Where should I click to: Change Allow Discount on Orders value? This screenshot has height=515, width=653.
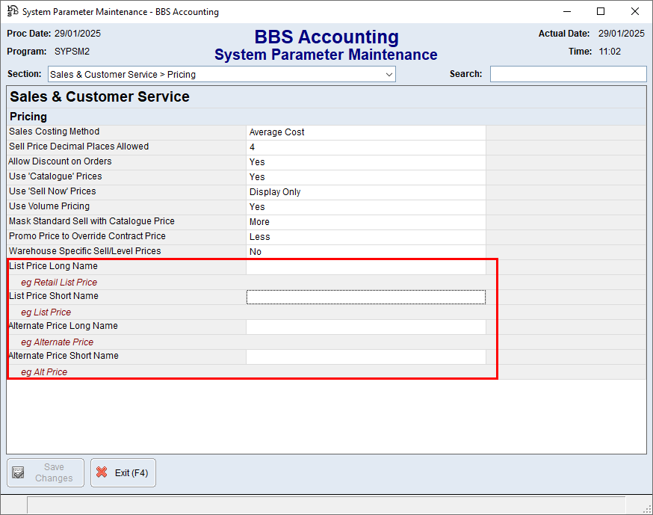tap(365, 162)
